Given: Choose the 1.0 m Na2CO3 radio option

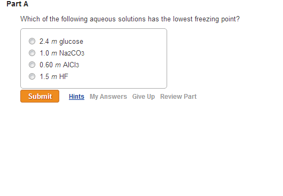Looking at the screenshot, I should click(32, 53).
